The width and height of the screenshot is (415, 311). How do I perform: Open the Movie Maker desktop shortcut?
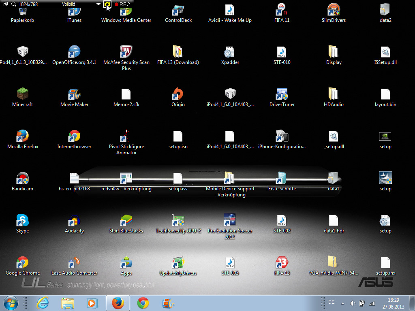pos(75,97)
